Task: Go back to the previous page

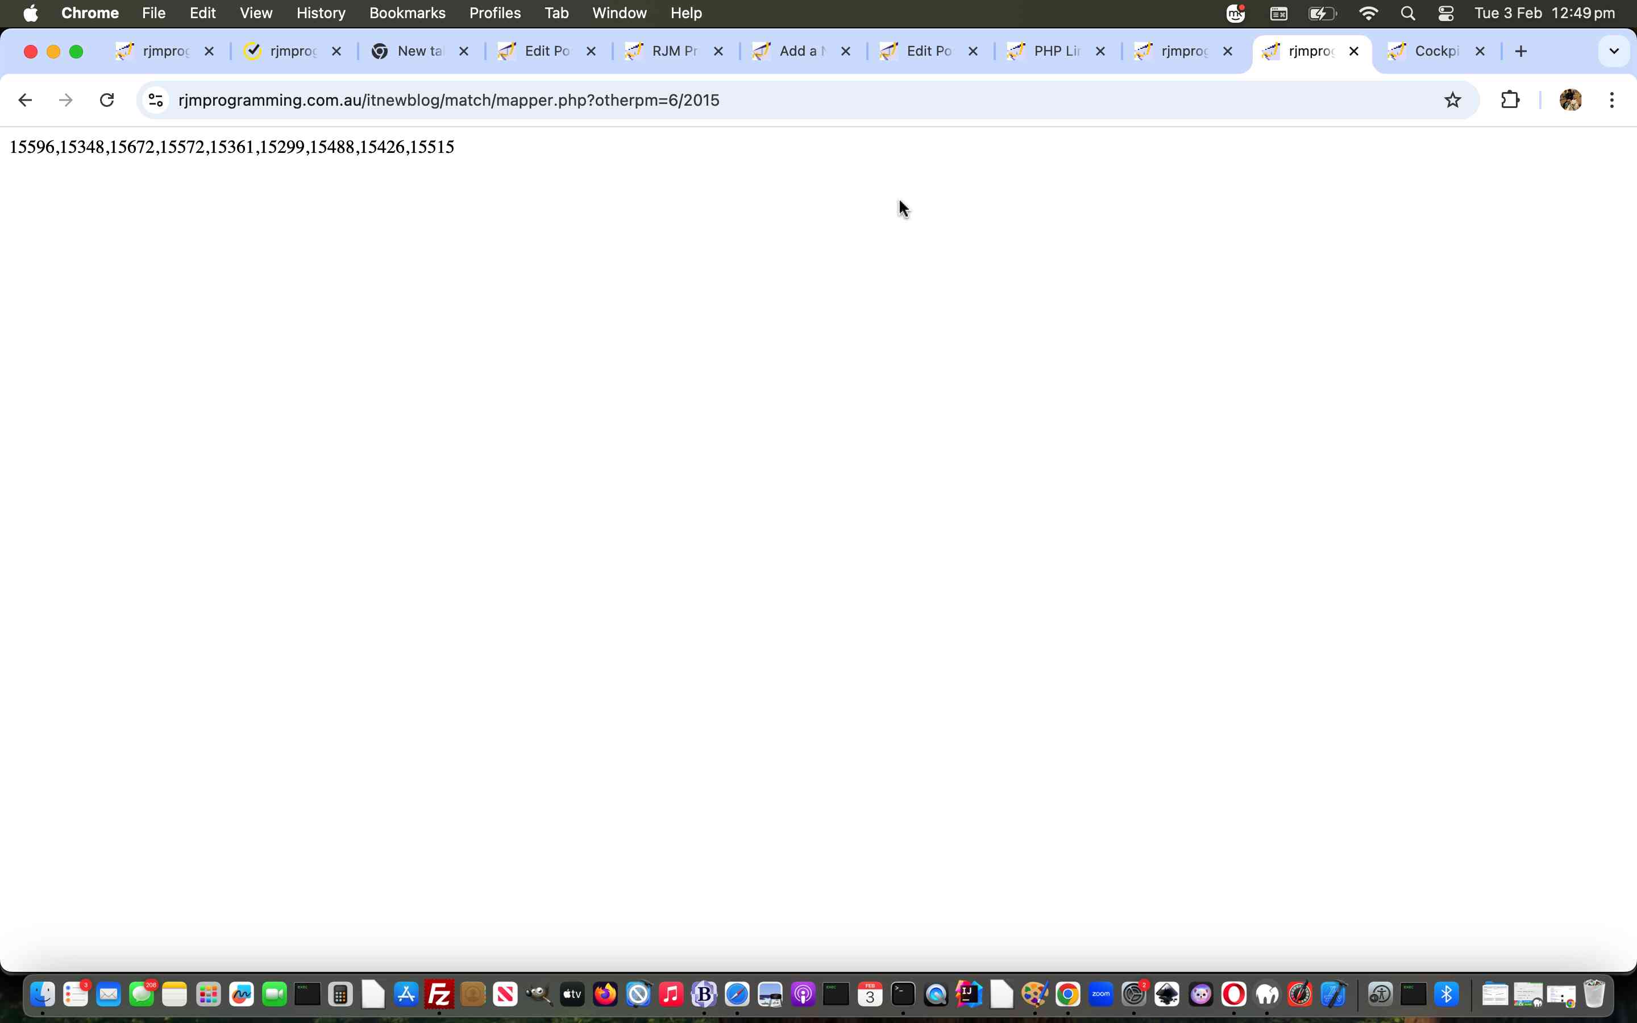Action: click(25, 100)
